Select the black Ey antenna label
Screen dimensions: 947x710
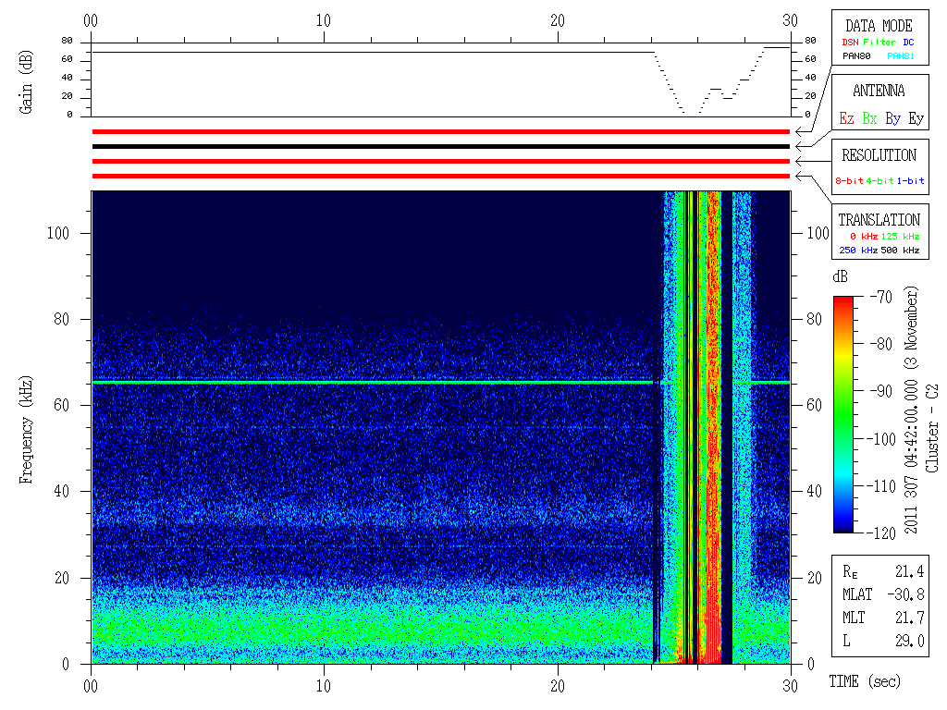915,118
